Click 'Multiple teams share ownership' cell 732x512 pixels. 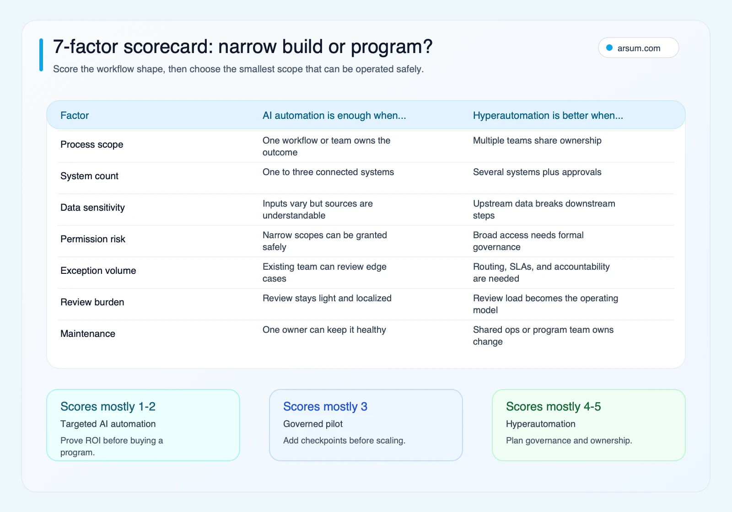click(x=537, y=140)
